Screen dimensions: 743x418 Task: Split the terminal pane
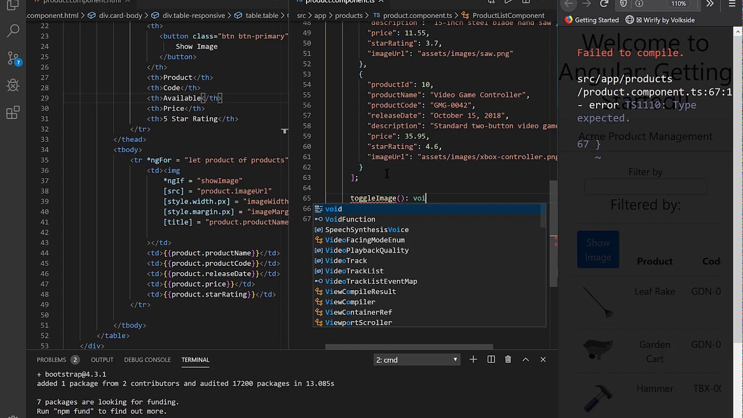491,360
